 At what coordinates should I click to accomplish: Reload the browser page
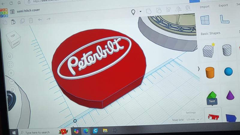[x=11, y=3]
